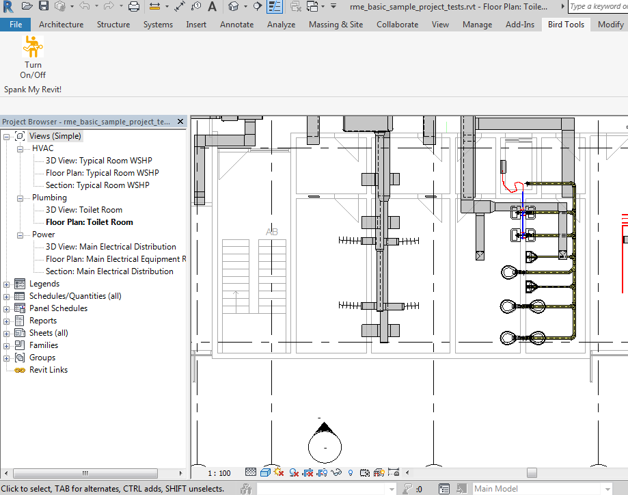This screenshot has width=628, height=495.
Task: Toggle Crop View in view control bar
Action: tap(308, 473)
